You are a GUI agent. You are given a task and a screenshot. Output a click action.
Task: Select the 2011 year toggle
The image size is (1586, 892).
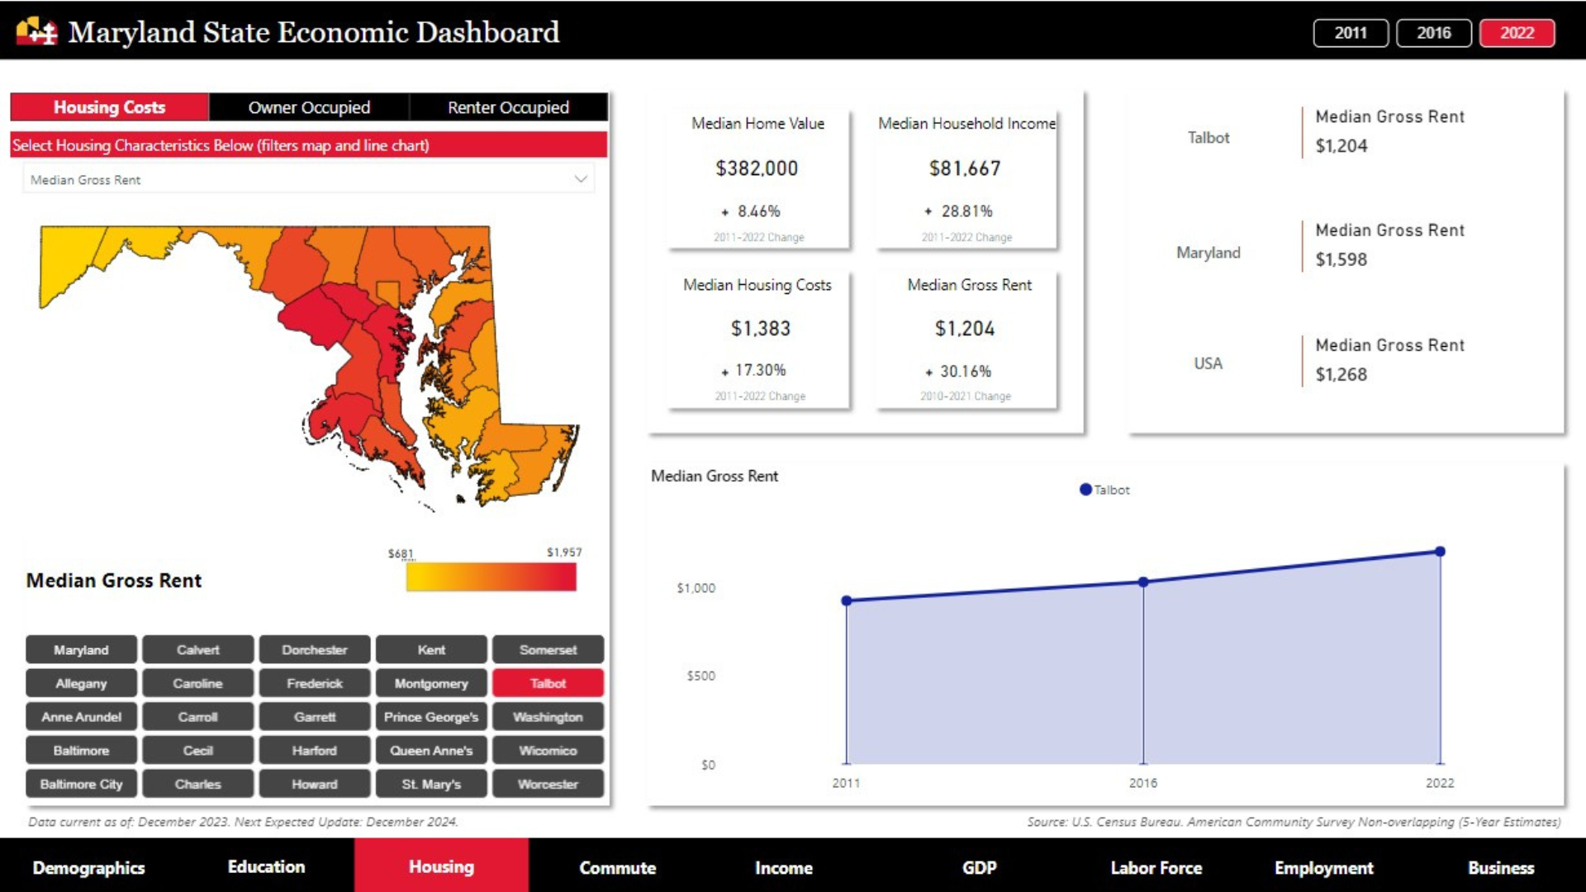(1351, 33)
